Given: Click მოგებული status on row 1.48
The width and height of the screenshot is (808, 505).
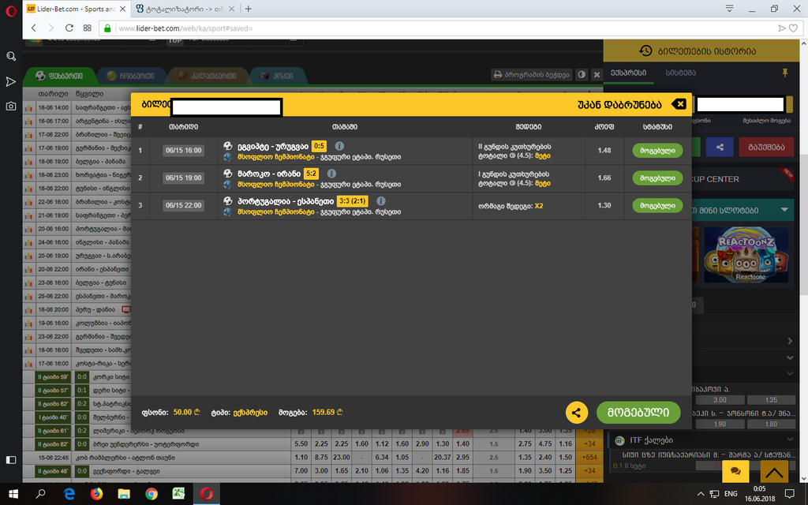Looking at the screenshot, I should tap(657, 151).
